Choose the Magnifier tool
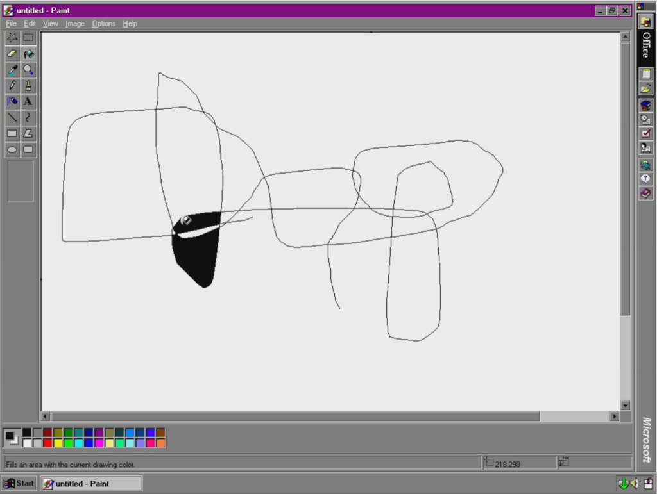 pyautogui.click(x=28, y=70)
